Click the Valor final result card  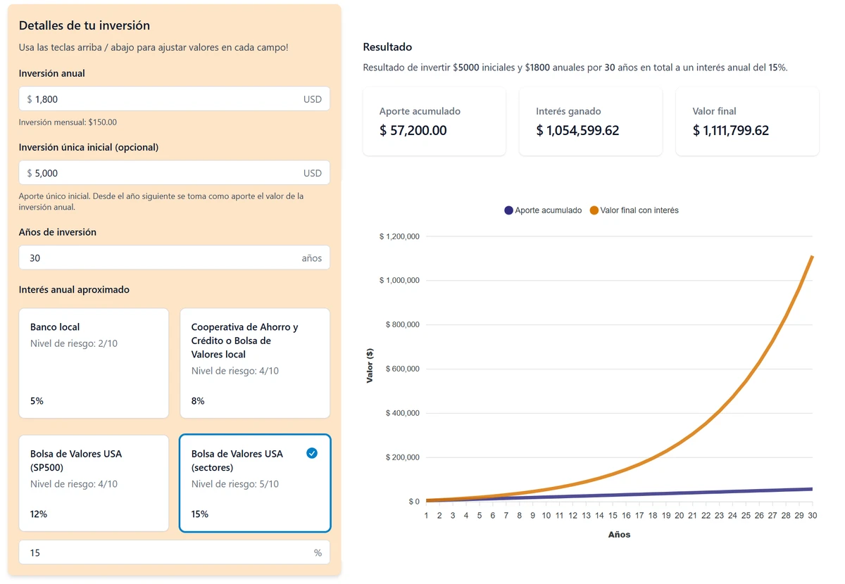click(x=747, y=121)
